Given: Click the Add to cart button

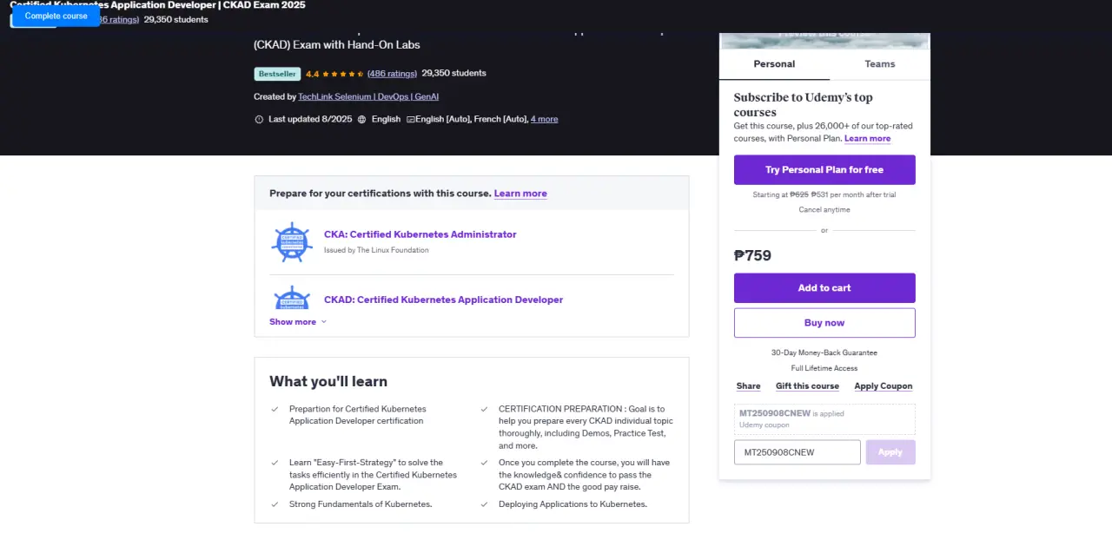Looking at the screenshot, I should click(824, 288).
